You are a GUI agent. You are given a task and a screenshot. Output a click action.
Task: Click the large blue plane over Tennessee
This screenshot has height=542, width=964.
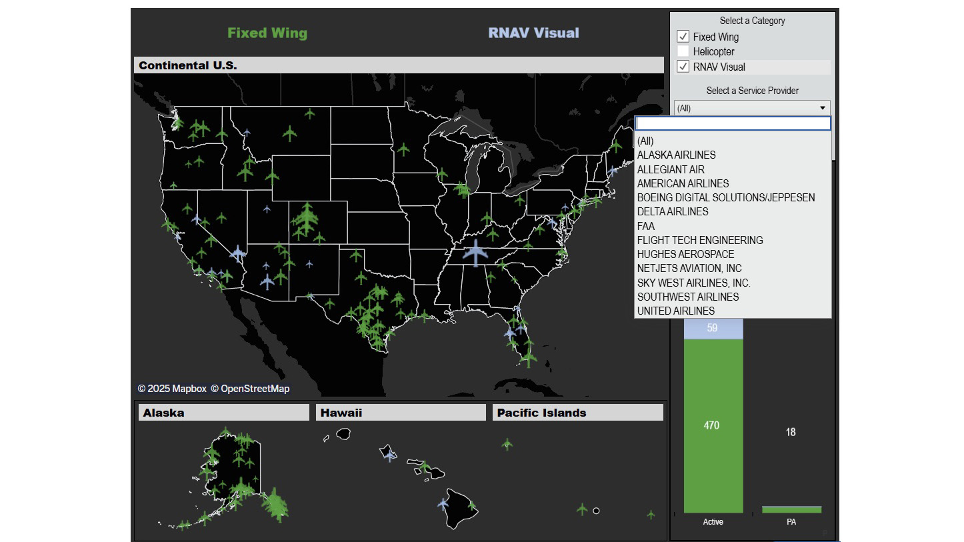[x=475, y=253]
